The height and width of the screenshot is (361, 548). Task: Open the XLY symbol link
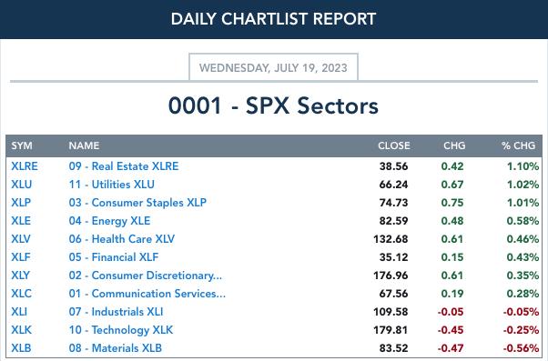click(x=20, y=276)
